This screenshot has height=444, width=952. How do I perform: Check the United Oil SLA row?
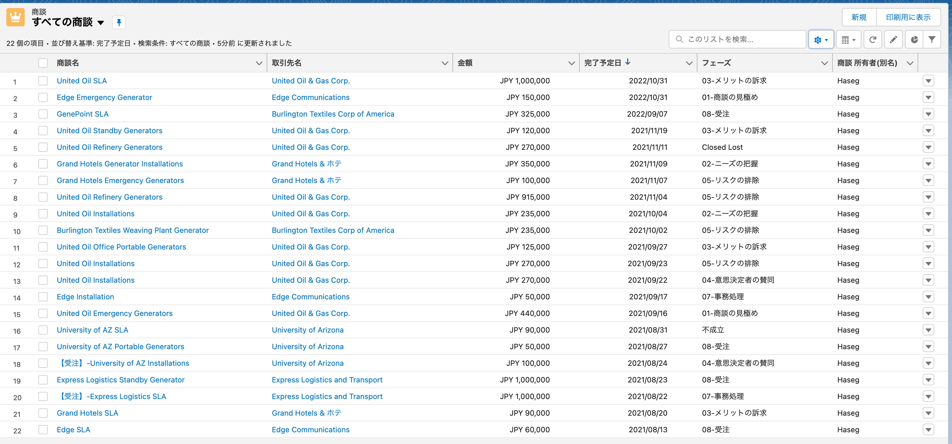tap(43, 81)
